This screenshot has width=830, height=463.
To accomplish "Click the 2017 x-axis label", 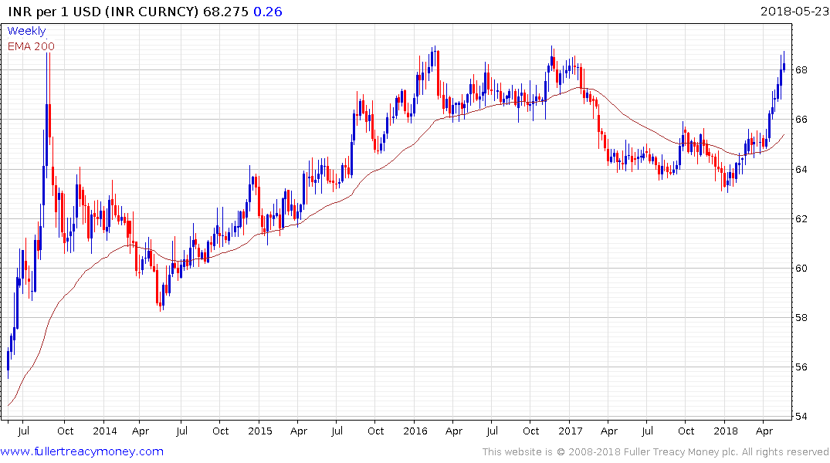I will 570,431.
